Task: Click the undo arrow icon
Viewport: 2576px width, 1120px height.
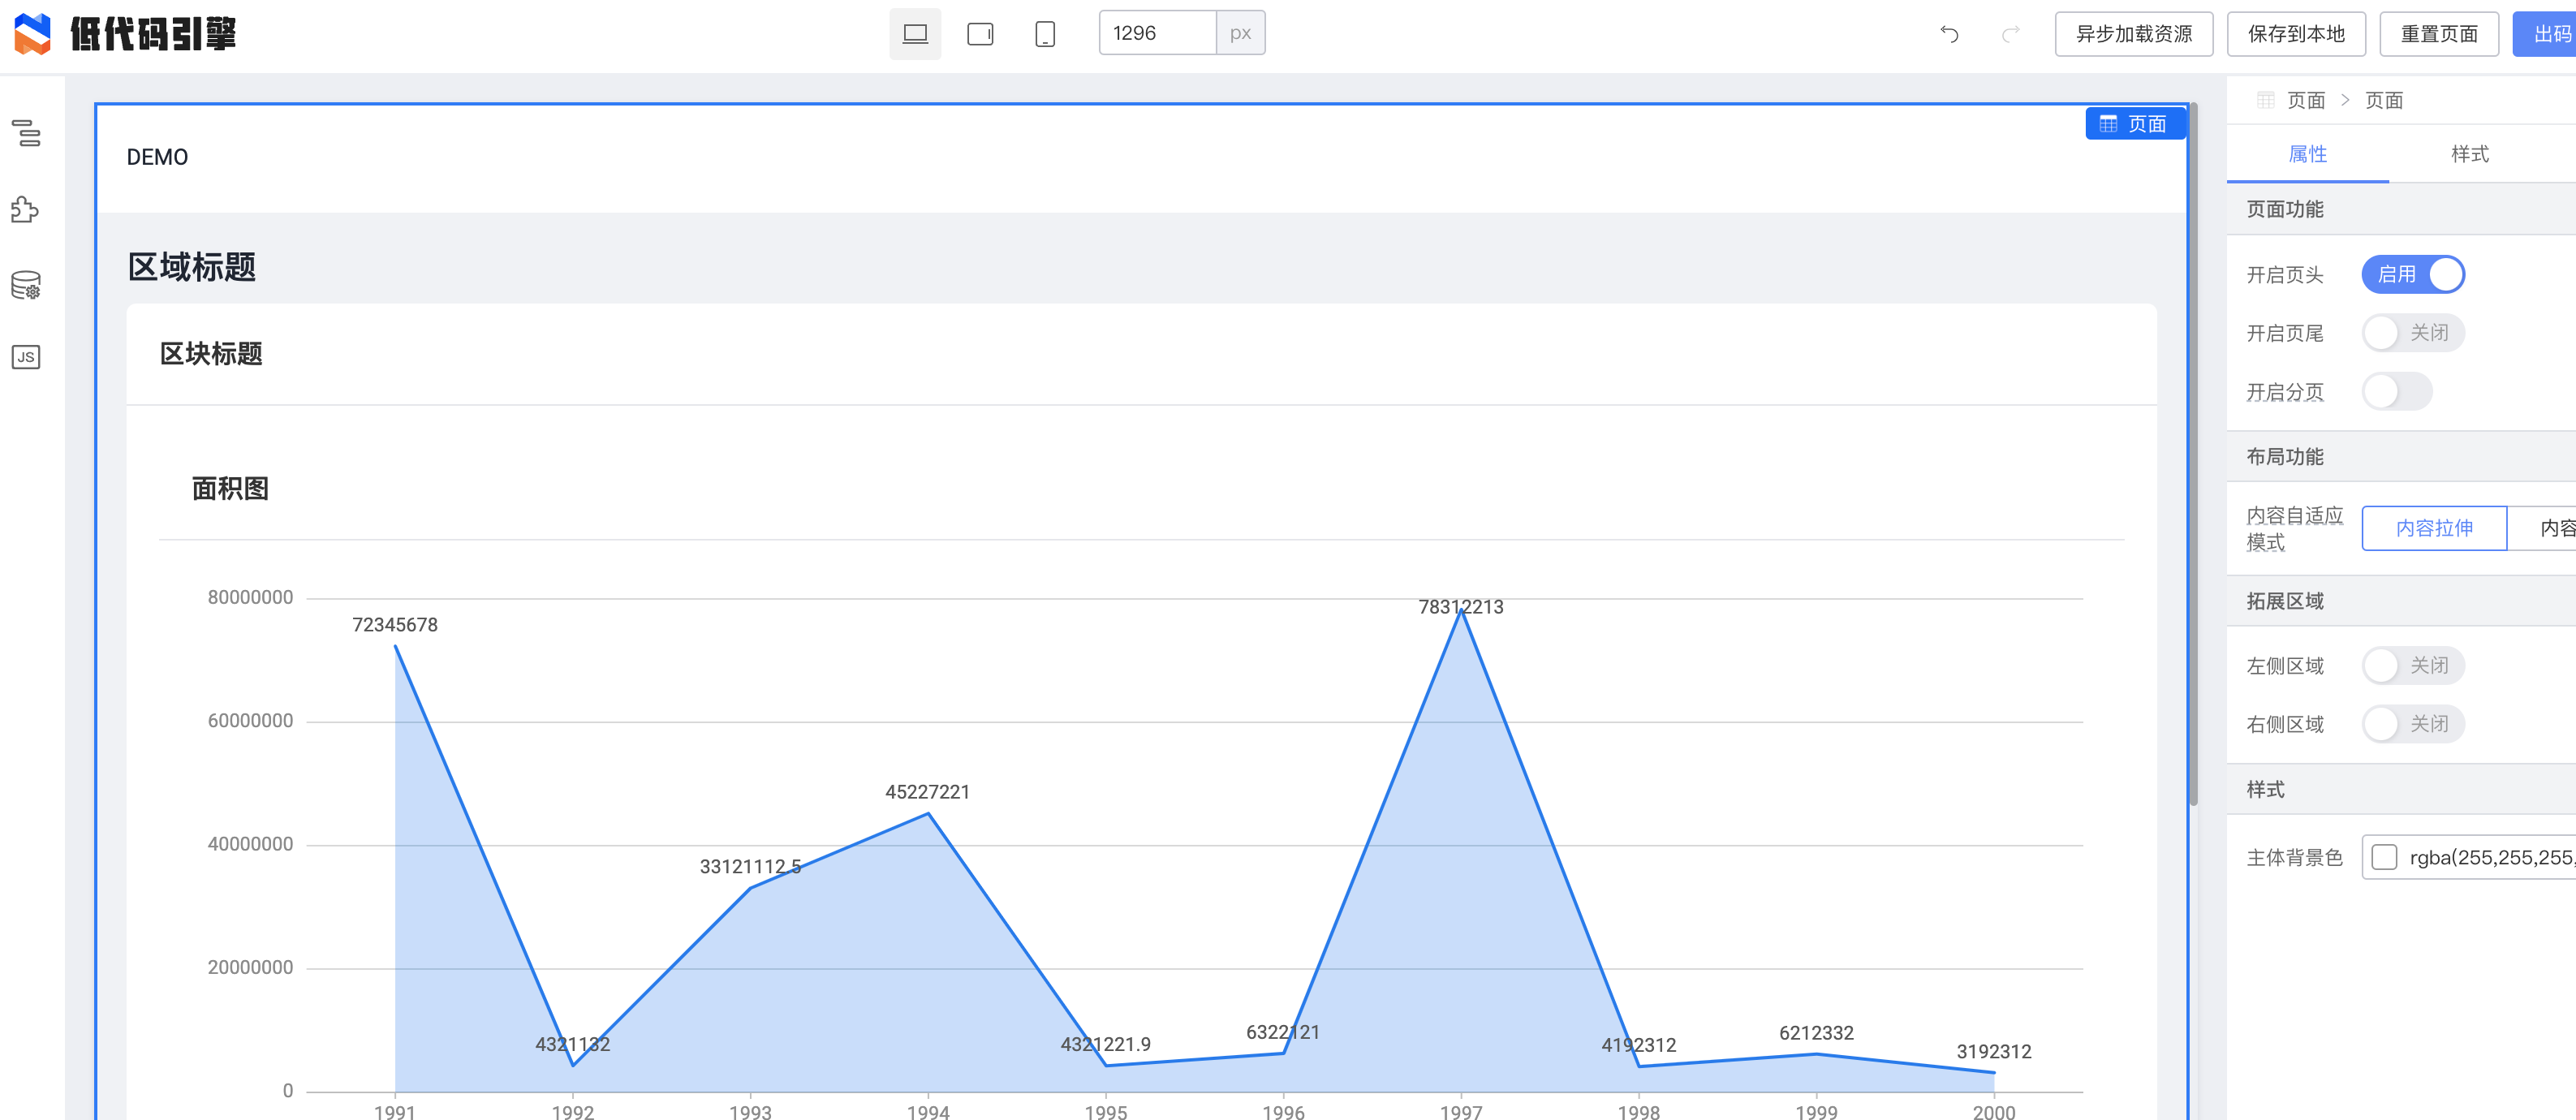Action: pyautogui.click(x=1949, y=34)
